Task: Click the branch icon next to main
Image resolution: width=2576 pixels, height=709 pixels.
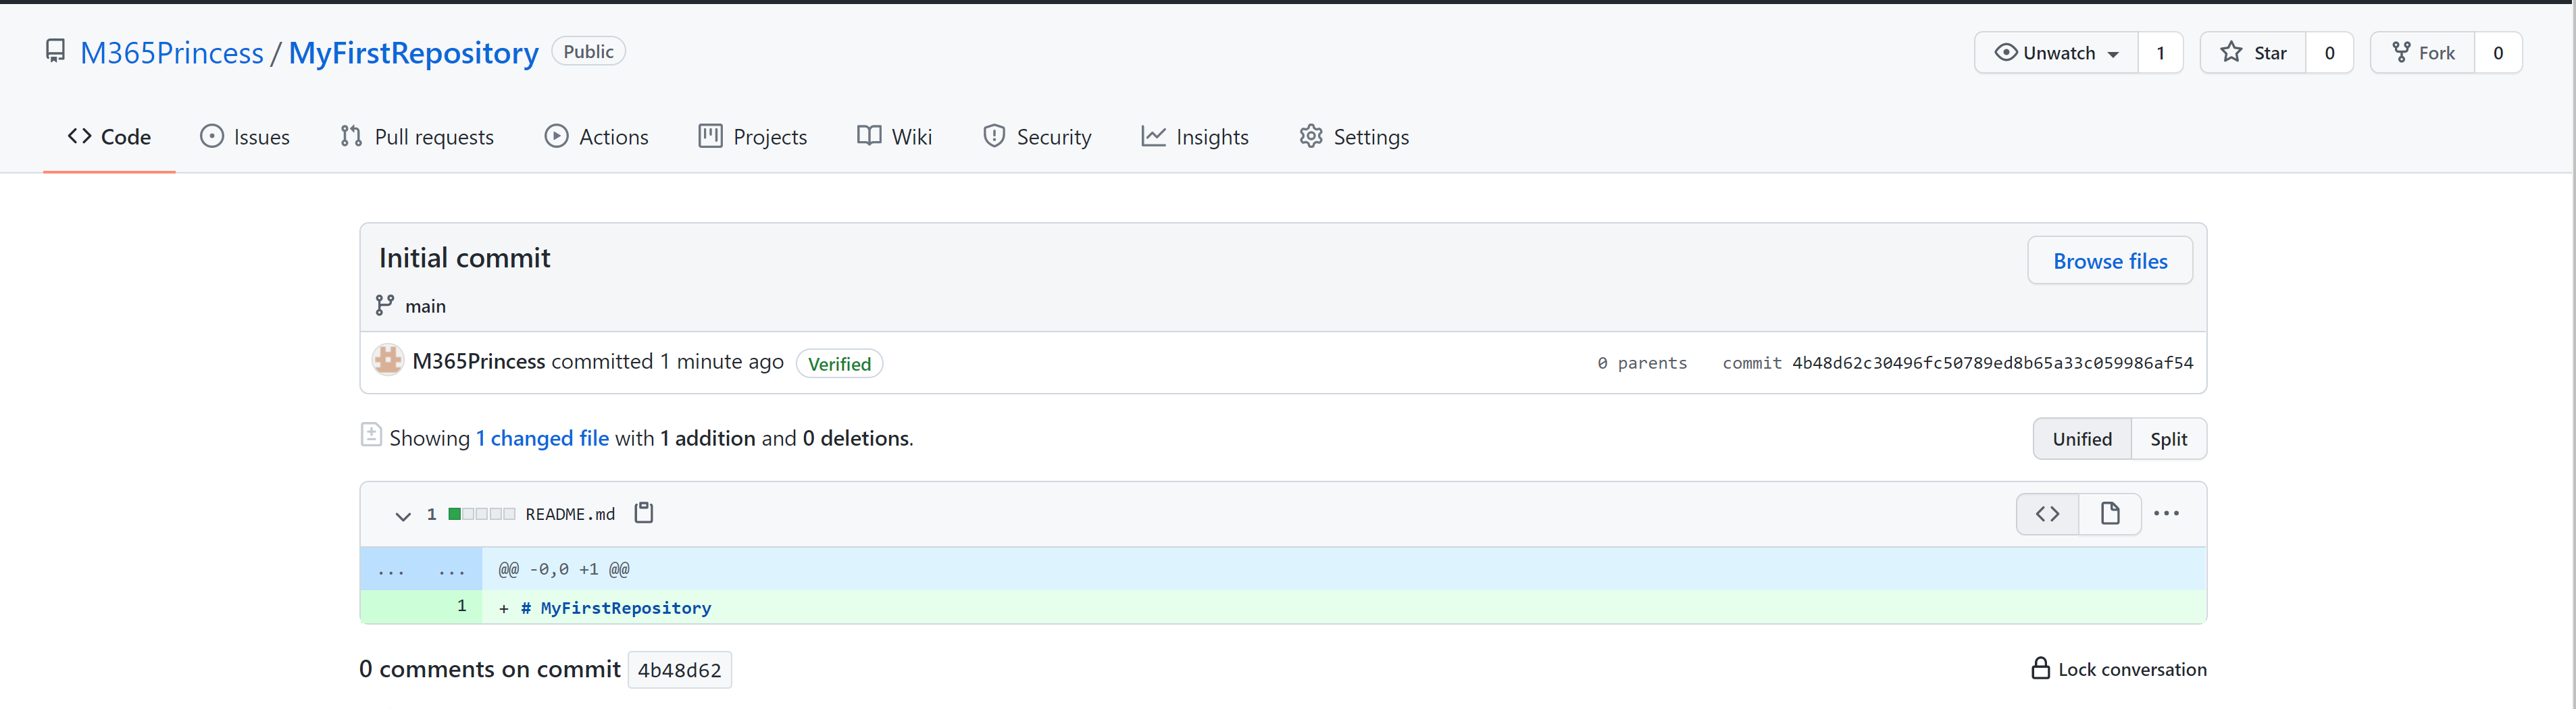Action: pyautogui.click(x=384, y=305)
